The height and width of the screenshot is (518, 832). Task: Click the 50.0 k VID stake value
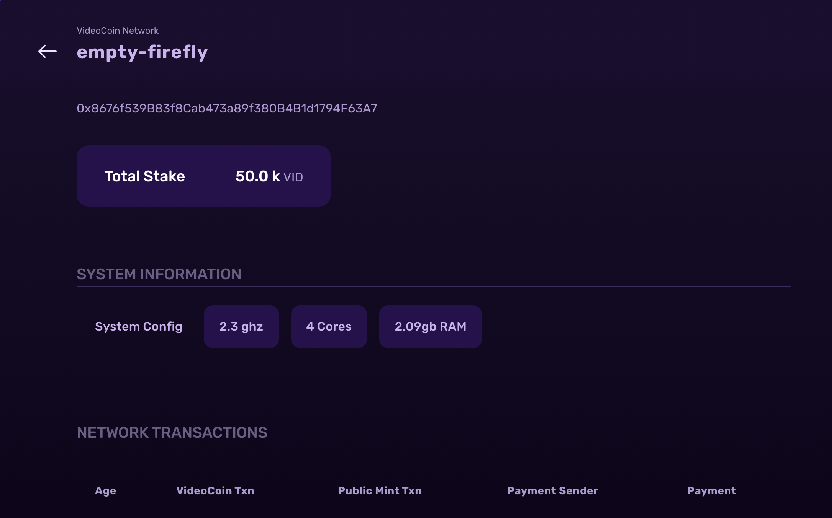pos(269,176)
